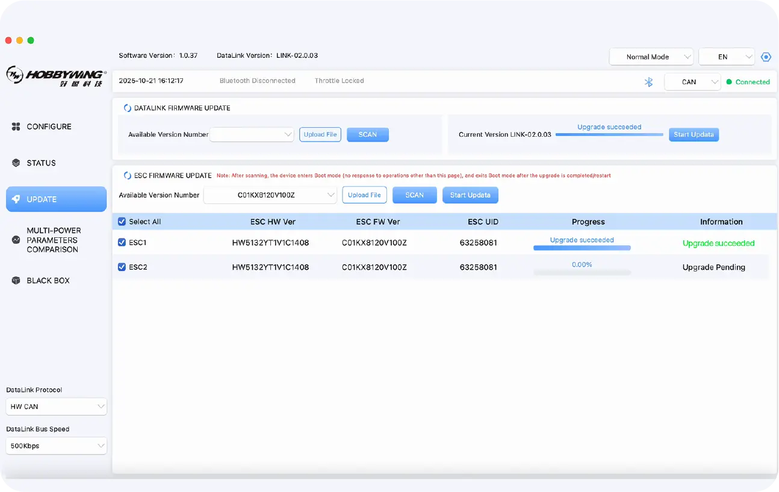Uncheck the Select All checkbox

pos(122,222)
